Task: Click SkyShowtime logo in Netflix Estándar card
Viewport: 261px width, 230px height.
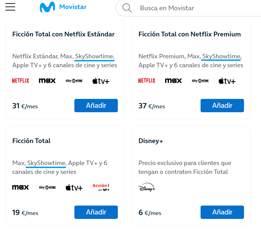Action: point(74,81)
